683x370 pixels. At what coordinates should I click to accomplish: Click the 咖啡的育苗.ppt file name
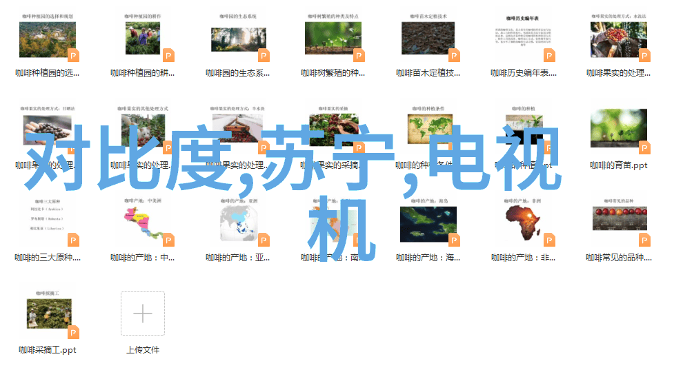(x=618, y=165)
